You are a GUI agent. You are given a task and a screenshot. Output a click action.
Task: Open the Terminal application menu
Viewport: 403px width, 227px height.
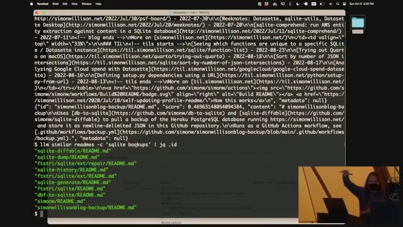click(x=43, y=4)
